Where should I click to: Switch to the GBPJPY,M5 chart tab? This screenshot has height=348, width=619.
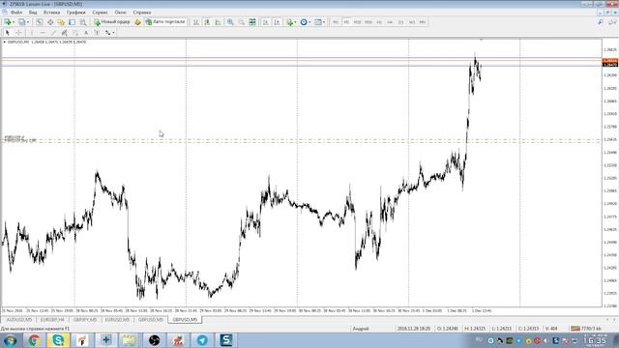coord(85,320)
